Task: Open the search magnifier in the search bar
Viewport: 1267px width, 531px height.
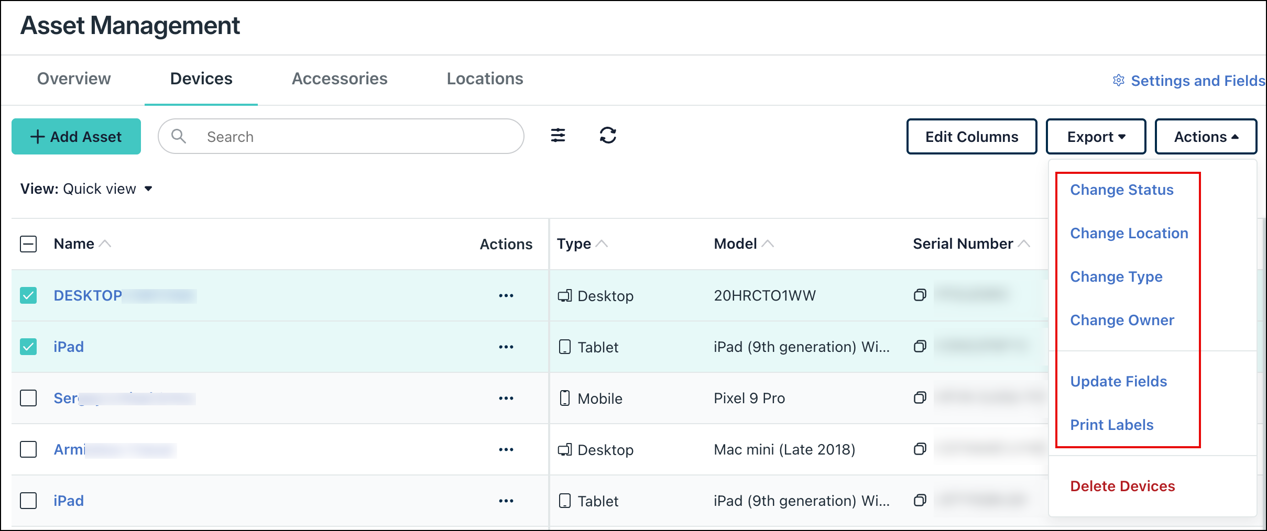Action: pos(179,136)
